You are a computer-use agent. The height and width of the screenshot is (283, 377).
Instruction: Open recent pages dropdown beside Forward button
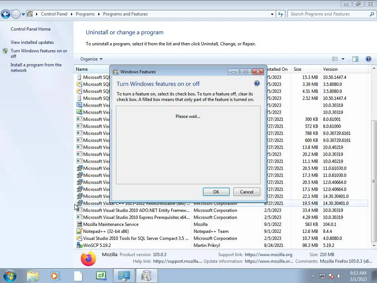click(23, 14)
